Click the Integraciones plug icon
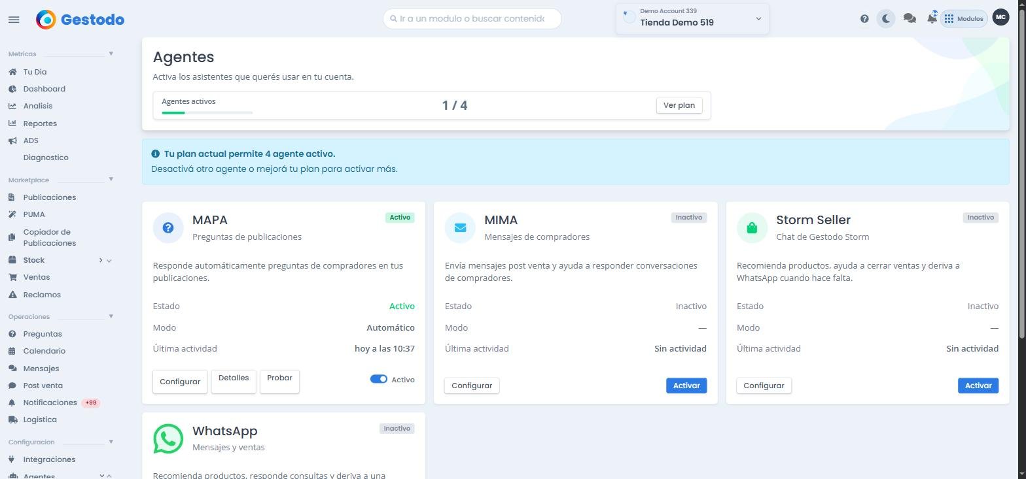Viewport: 1026px width, 479px height. tap(12, 459)
